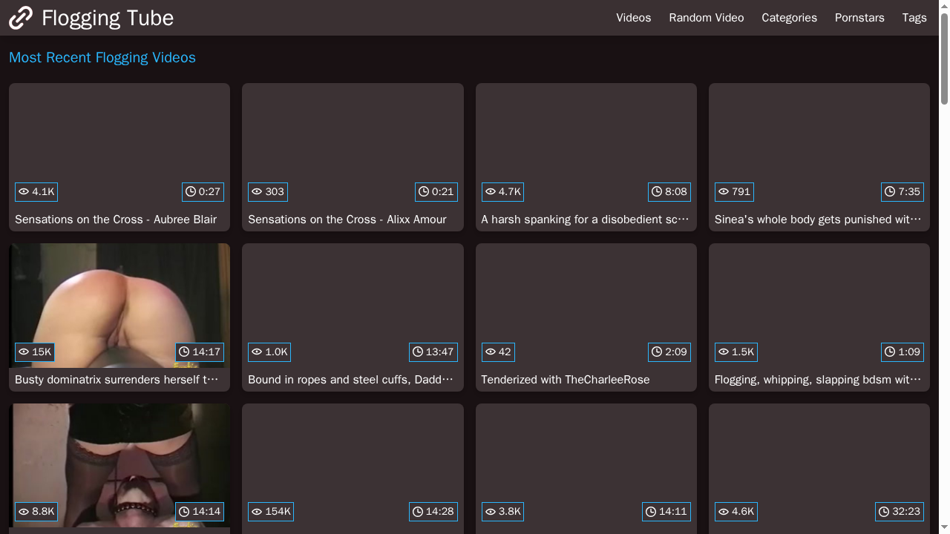Click the clock icon on the 32:23 duration badge
The image size is (950, 534).
884,512
